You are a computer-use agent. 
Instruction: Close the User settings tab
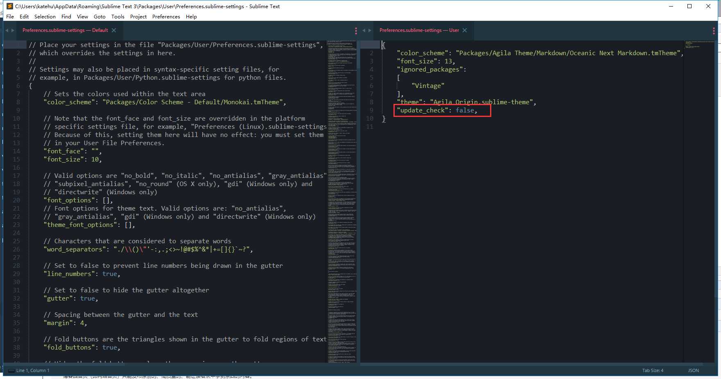465,30
